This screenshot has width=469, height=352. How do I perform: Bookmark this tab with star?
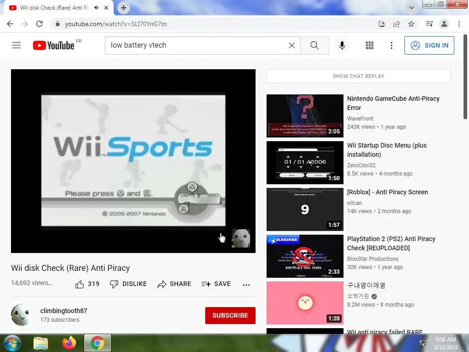coord(411,24)
